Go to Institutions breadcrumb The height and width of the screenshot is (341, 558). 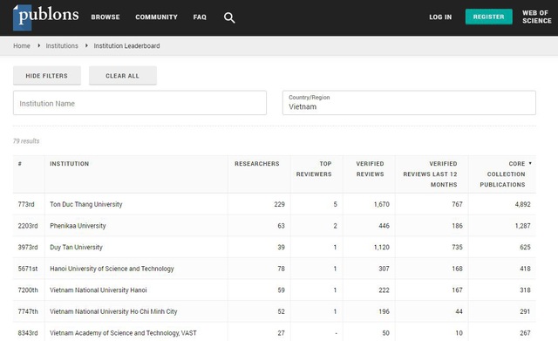click(62, 46)
